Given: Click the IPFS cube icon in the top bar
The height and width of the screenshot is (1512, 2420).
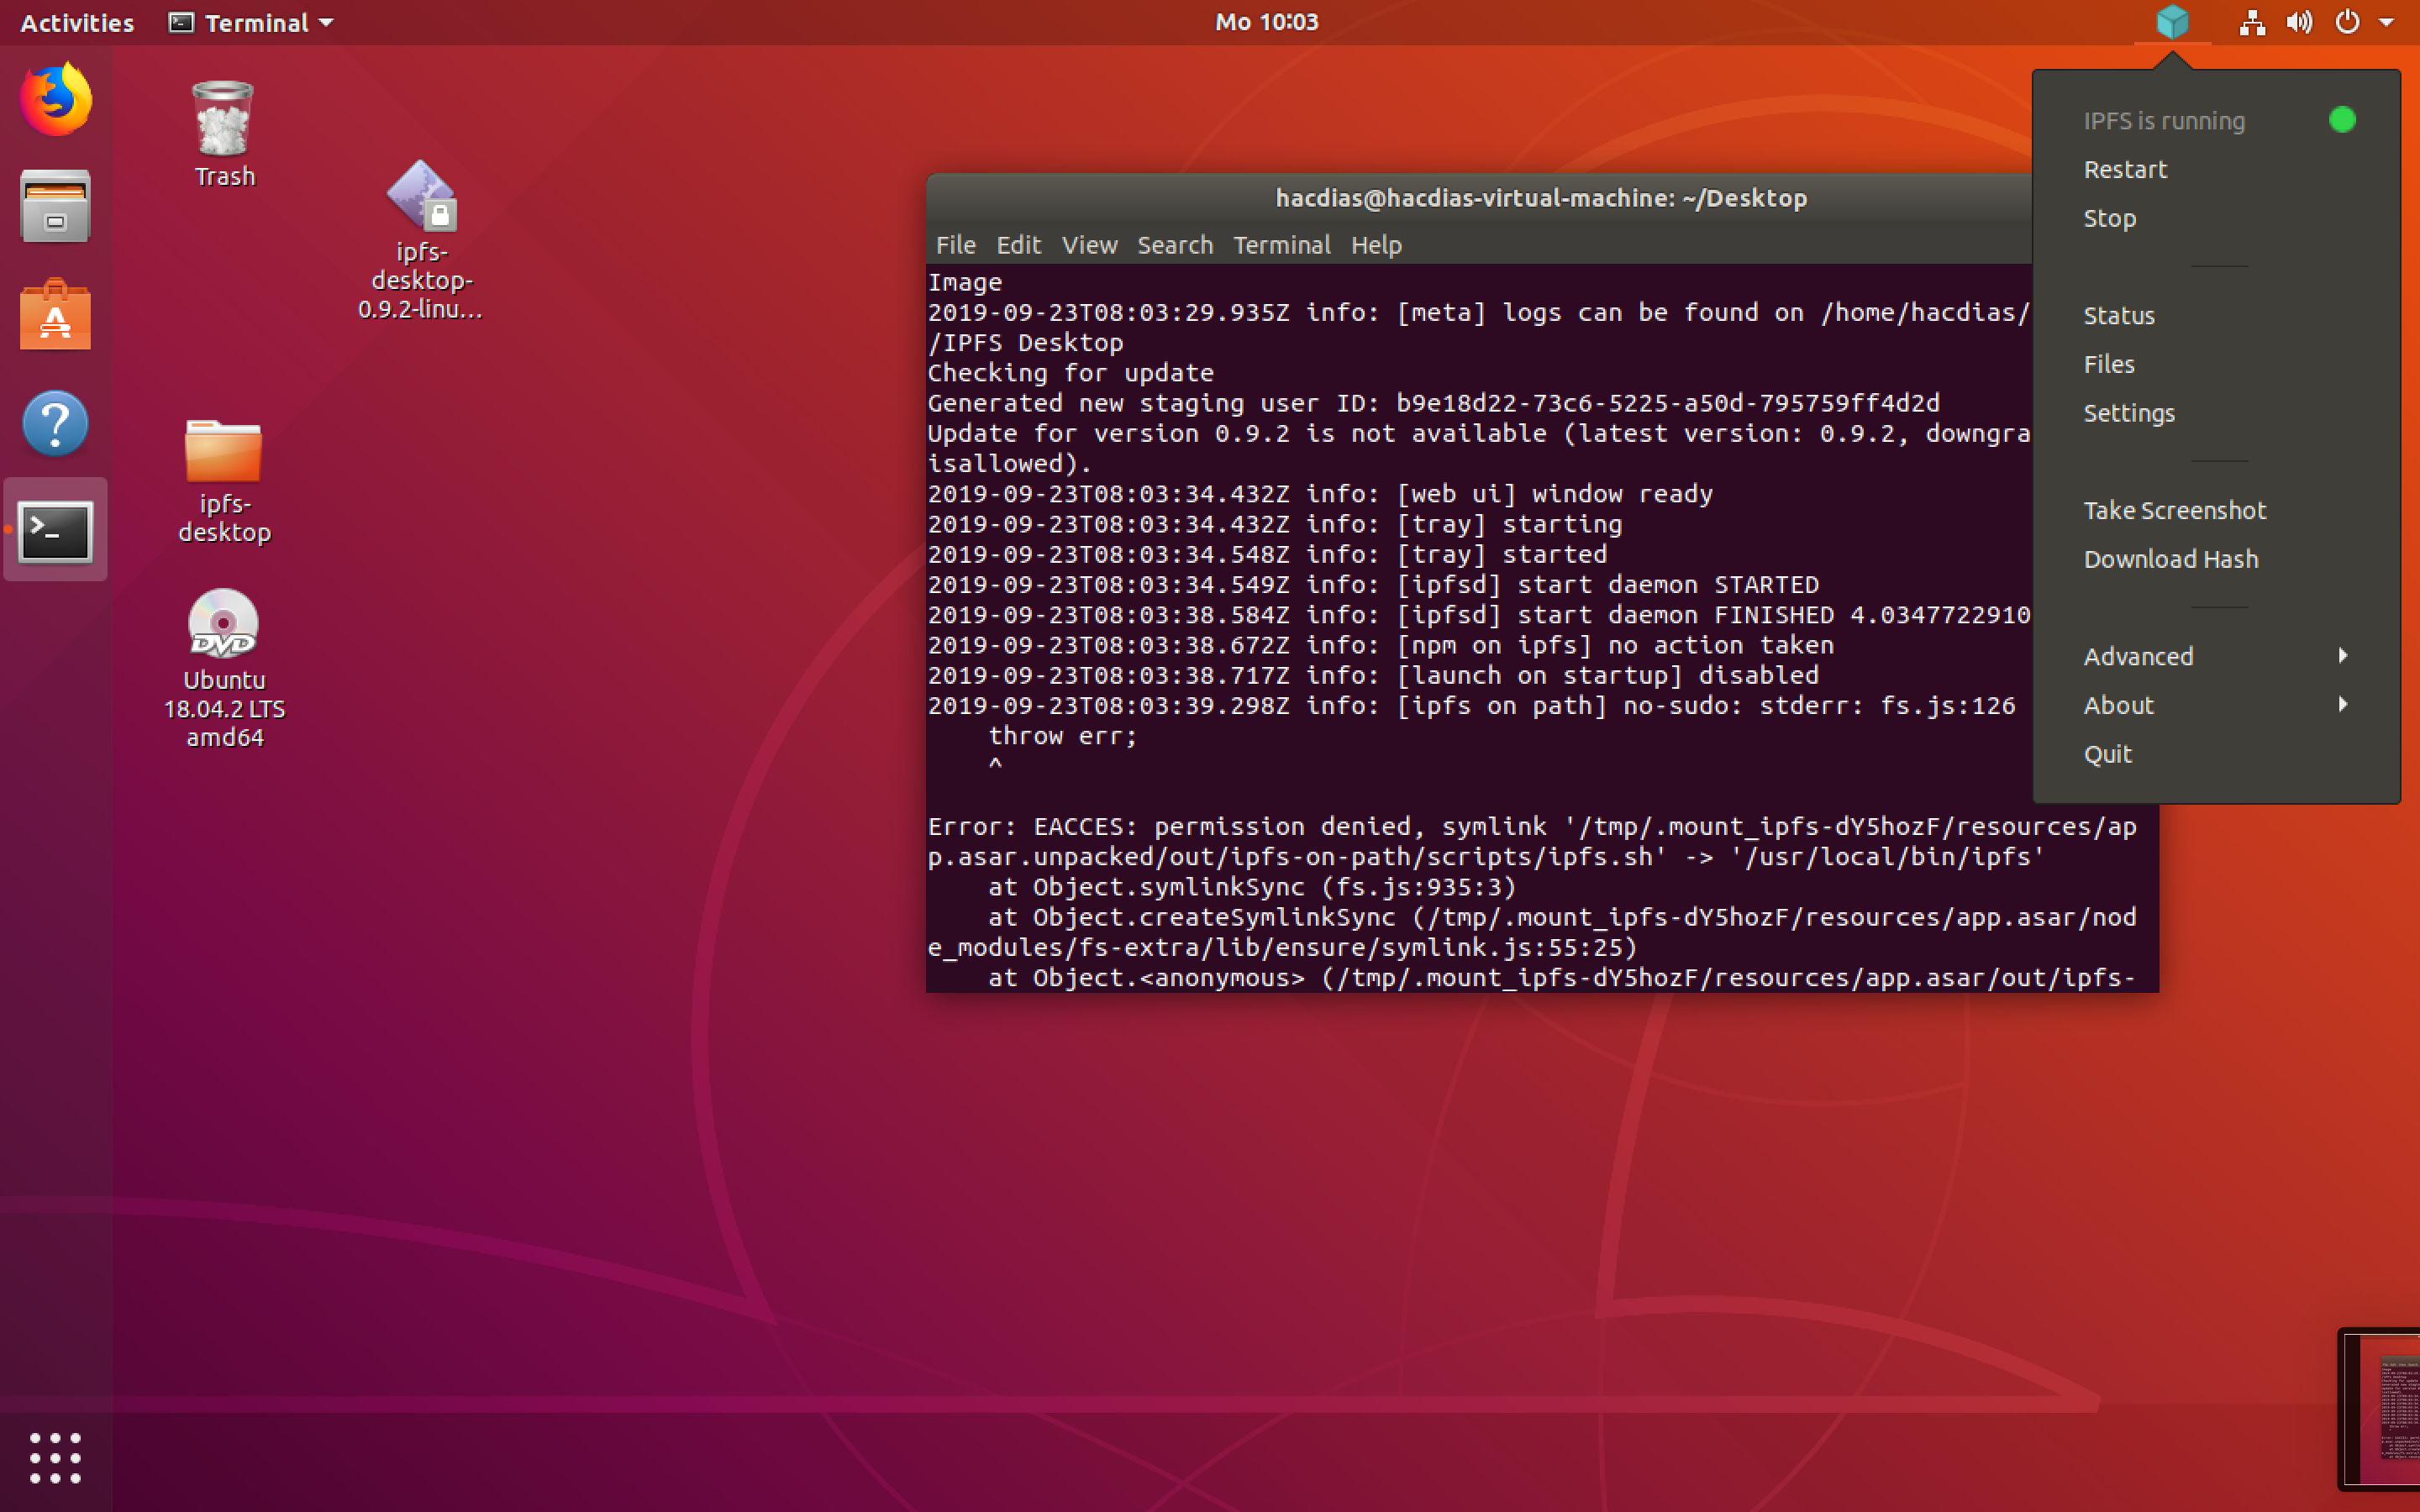Looking at the screenshot, I should [2172, 22].
